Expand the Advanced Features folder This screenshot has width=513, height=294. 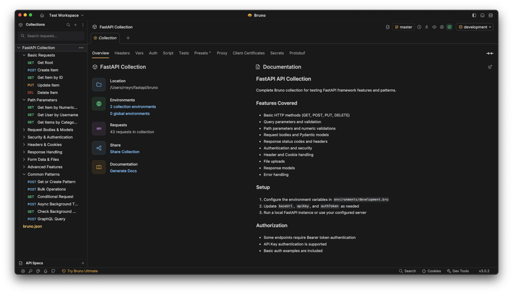click(24, 167)
